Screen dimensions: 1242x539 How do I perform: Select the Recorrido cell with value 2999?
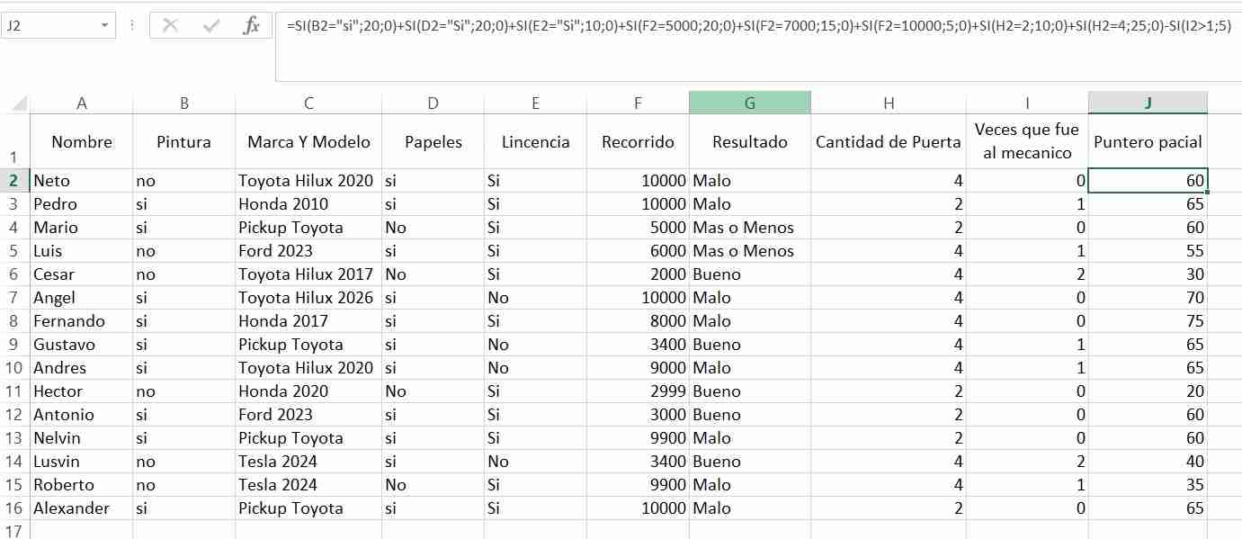pos(638,391)
